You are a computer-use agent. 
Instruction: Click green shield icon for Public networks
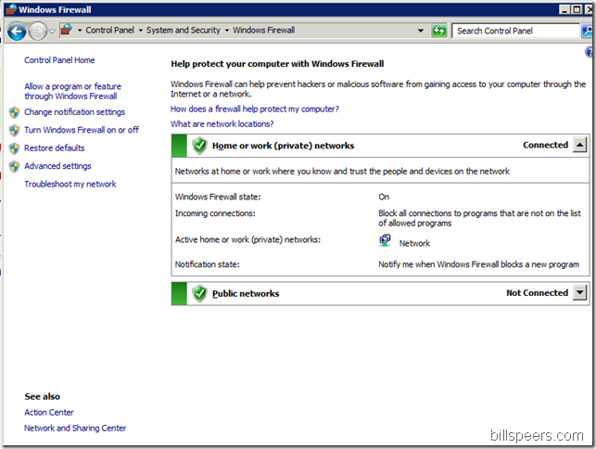[199, 294]
